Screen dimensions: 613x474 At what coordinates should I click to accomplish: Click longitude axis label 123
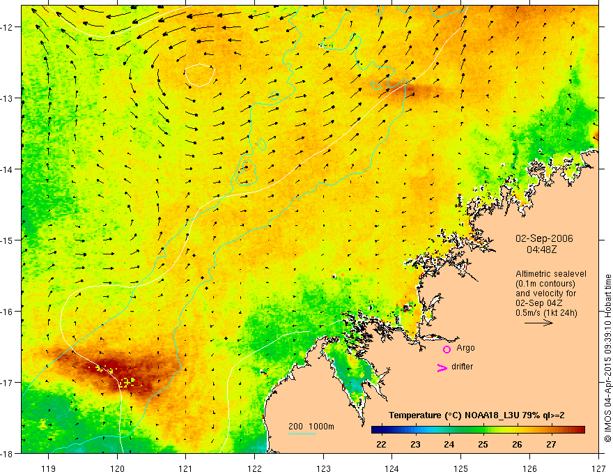pyautogui.click(x=323, y=468)
